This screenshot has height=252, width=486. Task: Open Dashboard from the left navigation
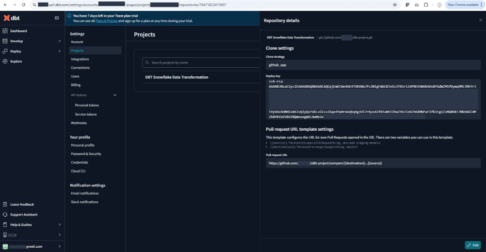[19, 31]
